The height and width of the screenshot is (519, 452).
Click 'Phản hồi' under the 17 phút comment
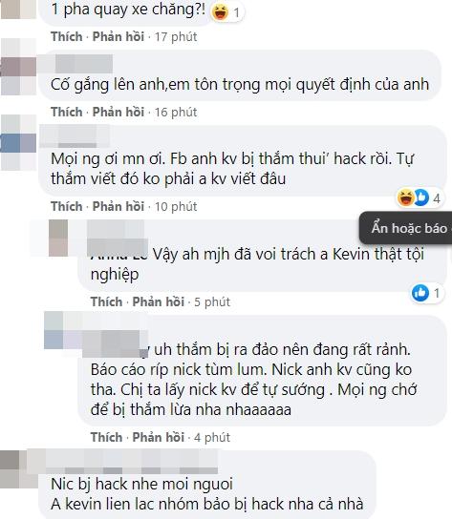(x=118, y=36)
